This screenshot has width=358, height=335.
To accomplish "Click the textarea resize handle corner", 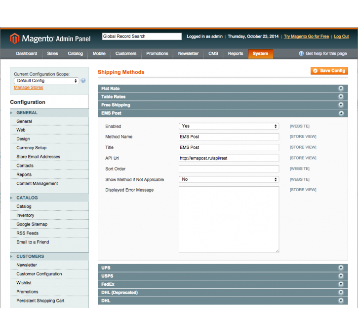I will (277, 251).
